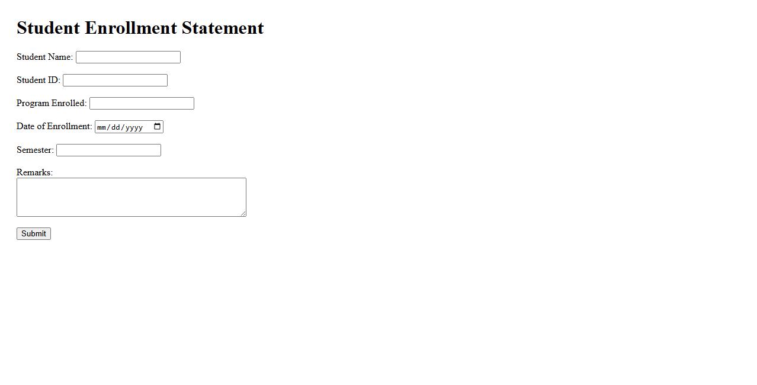Viewport: 757px width, 385px height.
Task: Click the "Semester:" label text
Action: coord(35,150)
